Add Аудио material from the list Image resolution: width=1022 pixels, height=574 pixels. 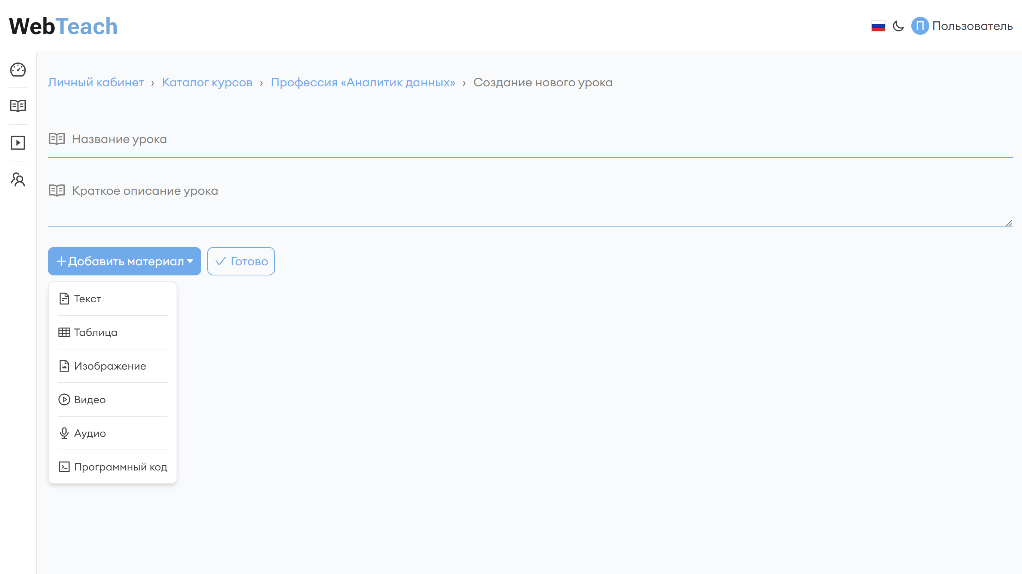pos(90,433)
